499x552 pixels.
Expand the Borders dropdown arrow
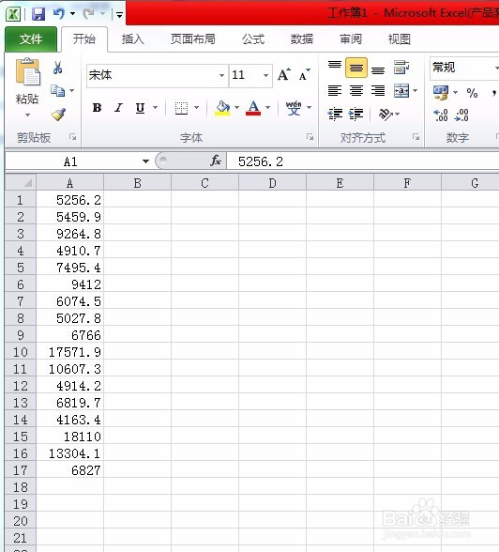197,108
